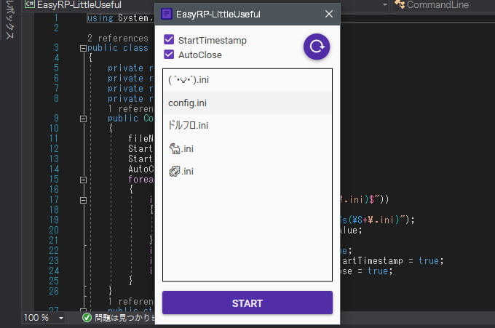The height and width of the screenshot is (328, 495).
Task: Collapse the foreach block at line 15
Action: 82,179
